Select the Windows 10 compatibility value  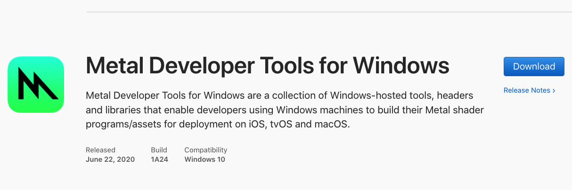204,159
